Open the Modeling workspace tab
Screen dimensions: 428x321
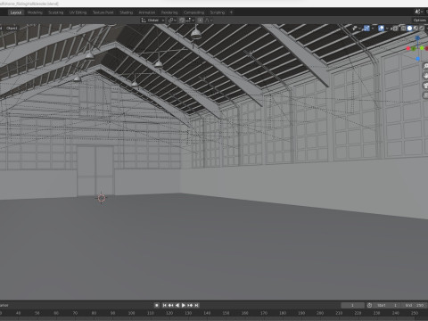click(x=35, y=12)
